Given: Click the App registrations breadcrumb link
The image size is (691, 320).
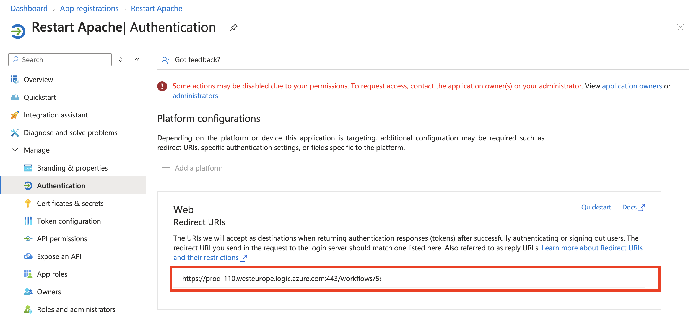Looking at the screenshot, I should tap(89, 9).
